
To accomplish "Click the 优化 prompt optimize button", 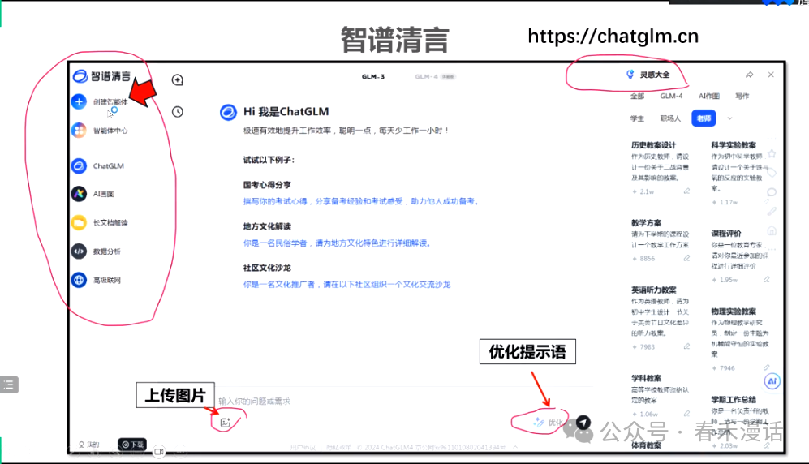I will (x=548, y=423).
